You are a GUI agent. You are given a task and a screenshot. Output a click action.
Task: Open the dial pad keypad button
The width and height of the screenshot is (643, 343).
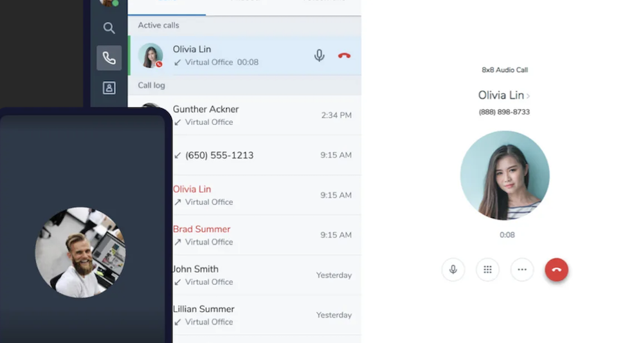(x=487, y=270)
